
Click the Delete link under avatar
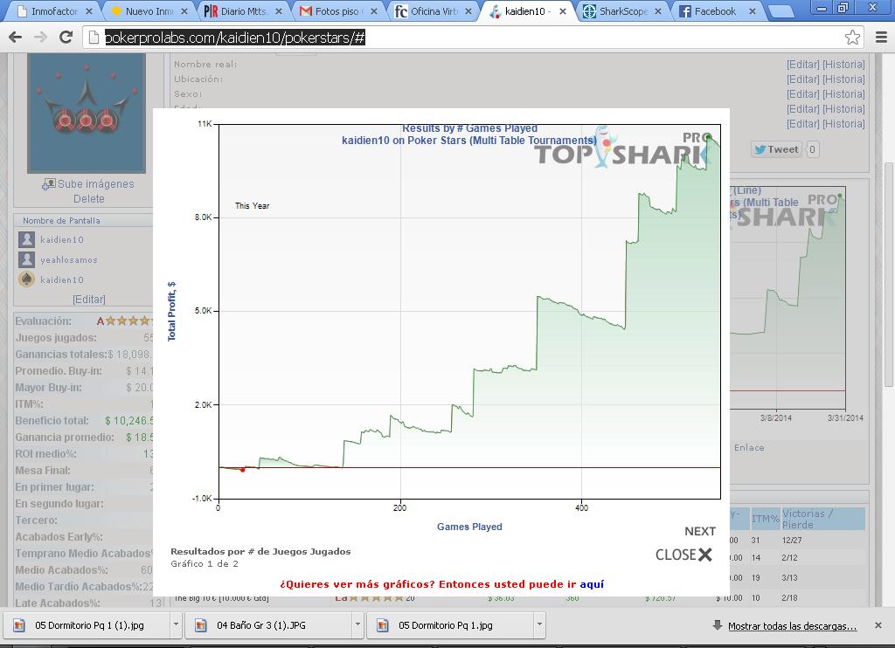pos(89,198)
